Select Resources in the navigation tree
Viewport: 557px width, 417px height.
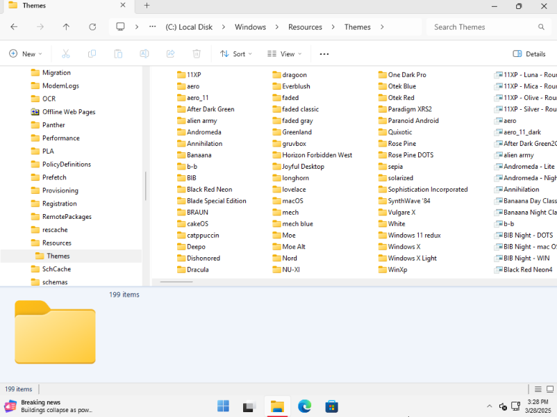(56, 243)
